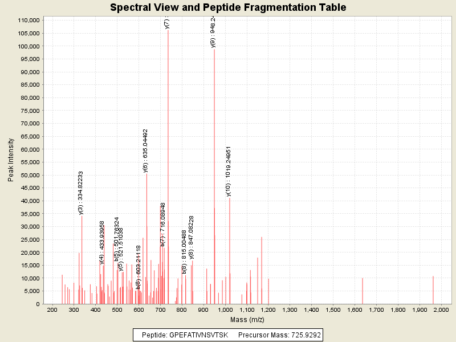
Task: Select the y(5) : 521.51038 annotation
Action: (x=121, y=249)
